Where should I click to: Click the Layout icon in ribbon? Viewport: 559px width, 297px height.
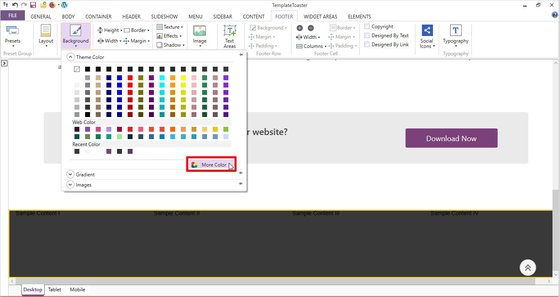(x=46, y=32)
